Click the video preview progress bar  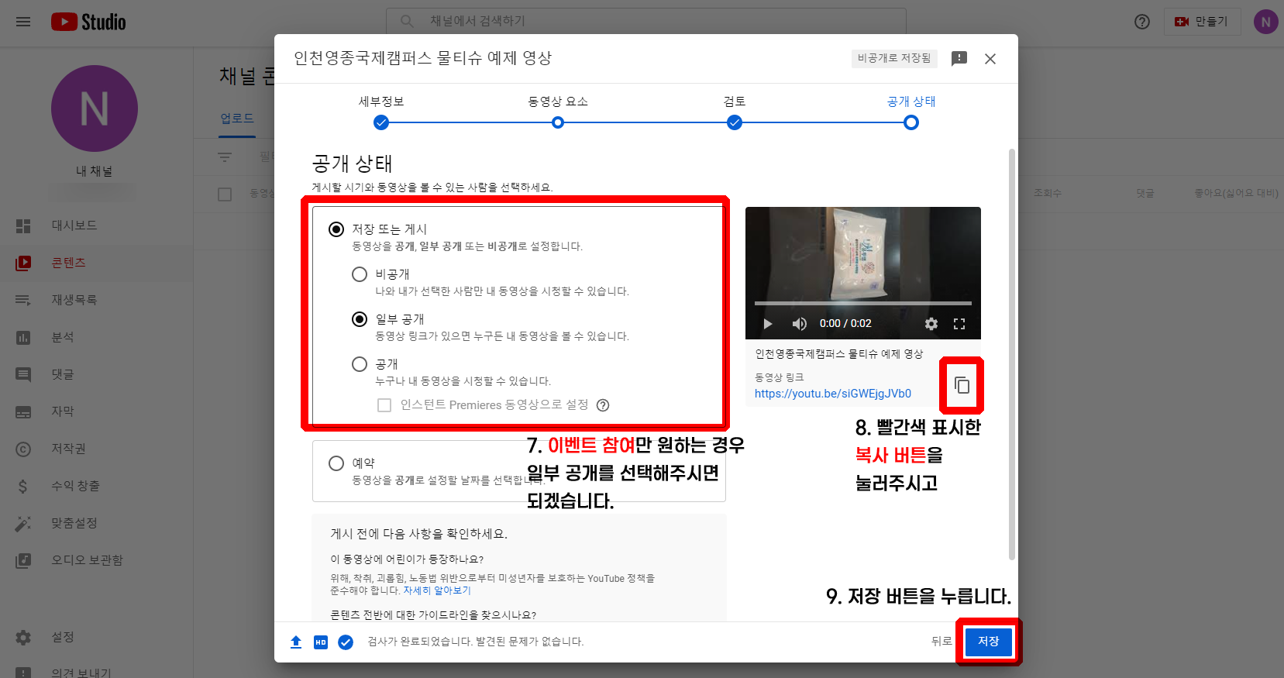[x=863, y=303]
